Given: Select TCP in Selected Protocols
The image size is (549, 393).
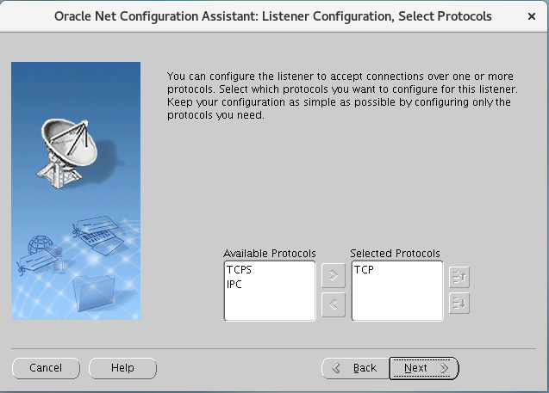Looking at the screenshot, I should [x=364, y=270].
